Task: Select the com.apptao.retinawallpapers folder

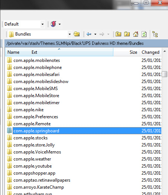Action: (42, 180)
